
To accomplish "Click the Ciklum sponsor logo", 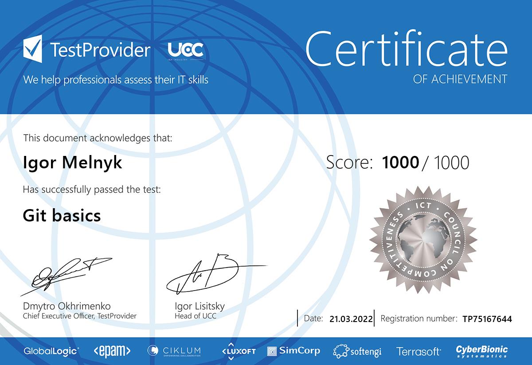I will click(x=174, y=351).
